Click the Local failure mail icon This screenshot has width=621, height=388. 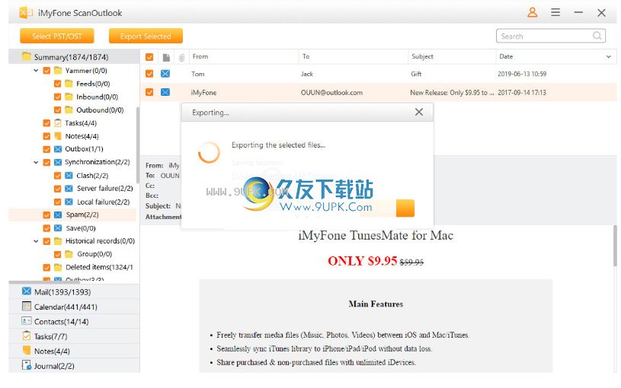point(69,202)
